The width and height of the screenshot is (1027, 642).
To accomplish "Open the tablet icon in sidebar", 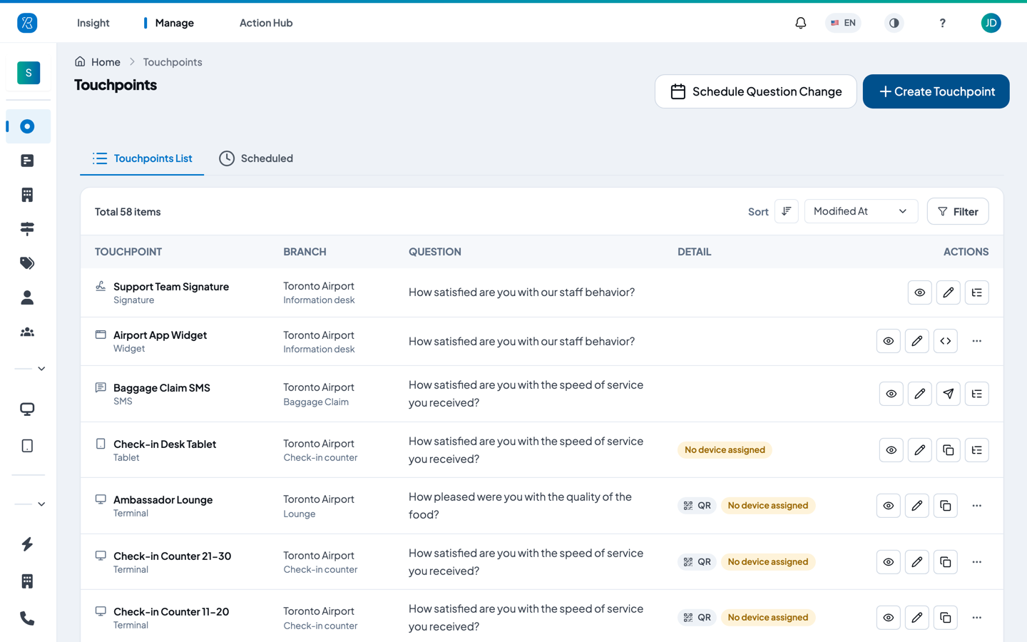I will click(27, 446).
